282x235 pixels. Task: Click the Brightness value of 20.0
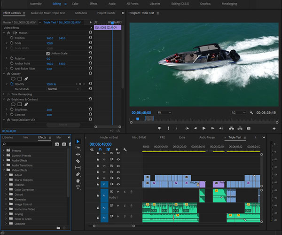[x=49, y=109]
